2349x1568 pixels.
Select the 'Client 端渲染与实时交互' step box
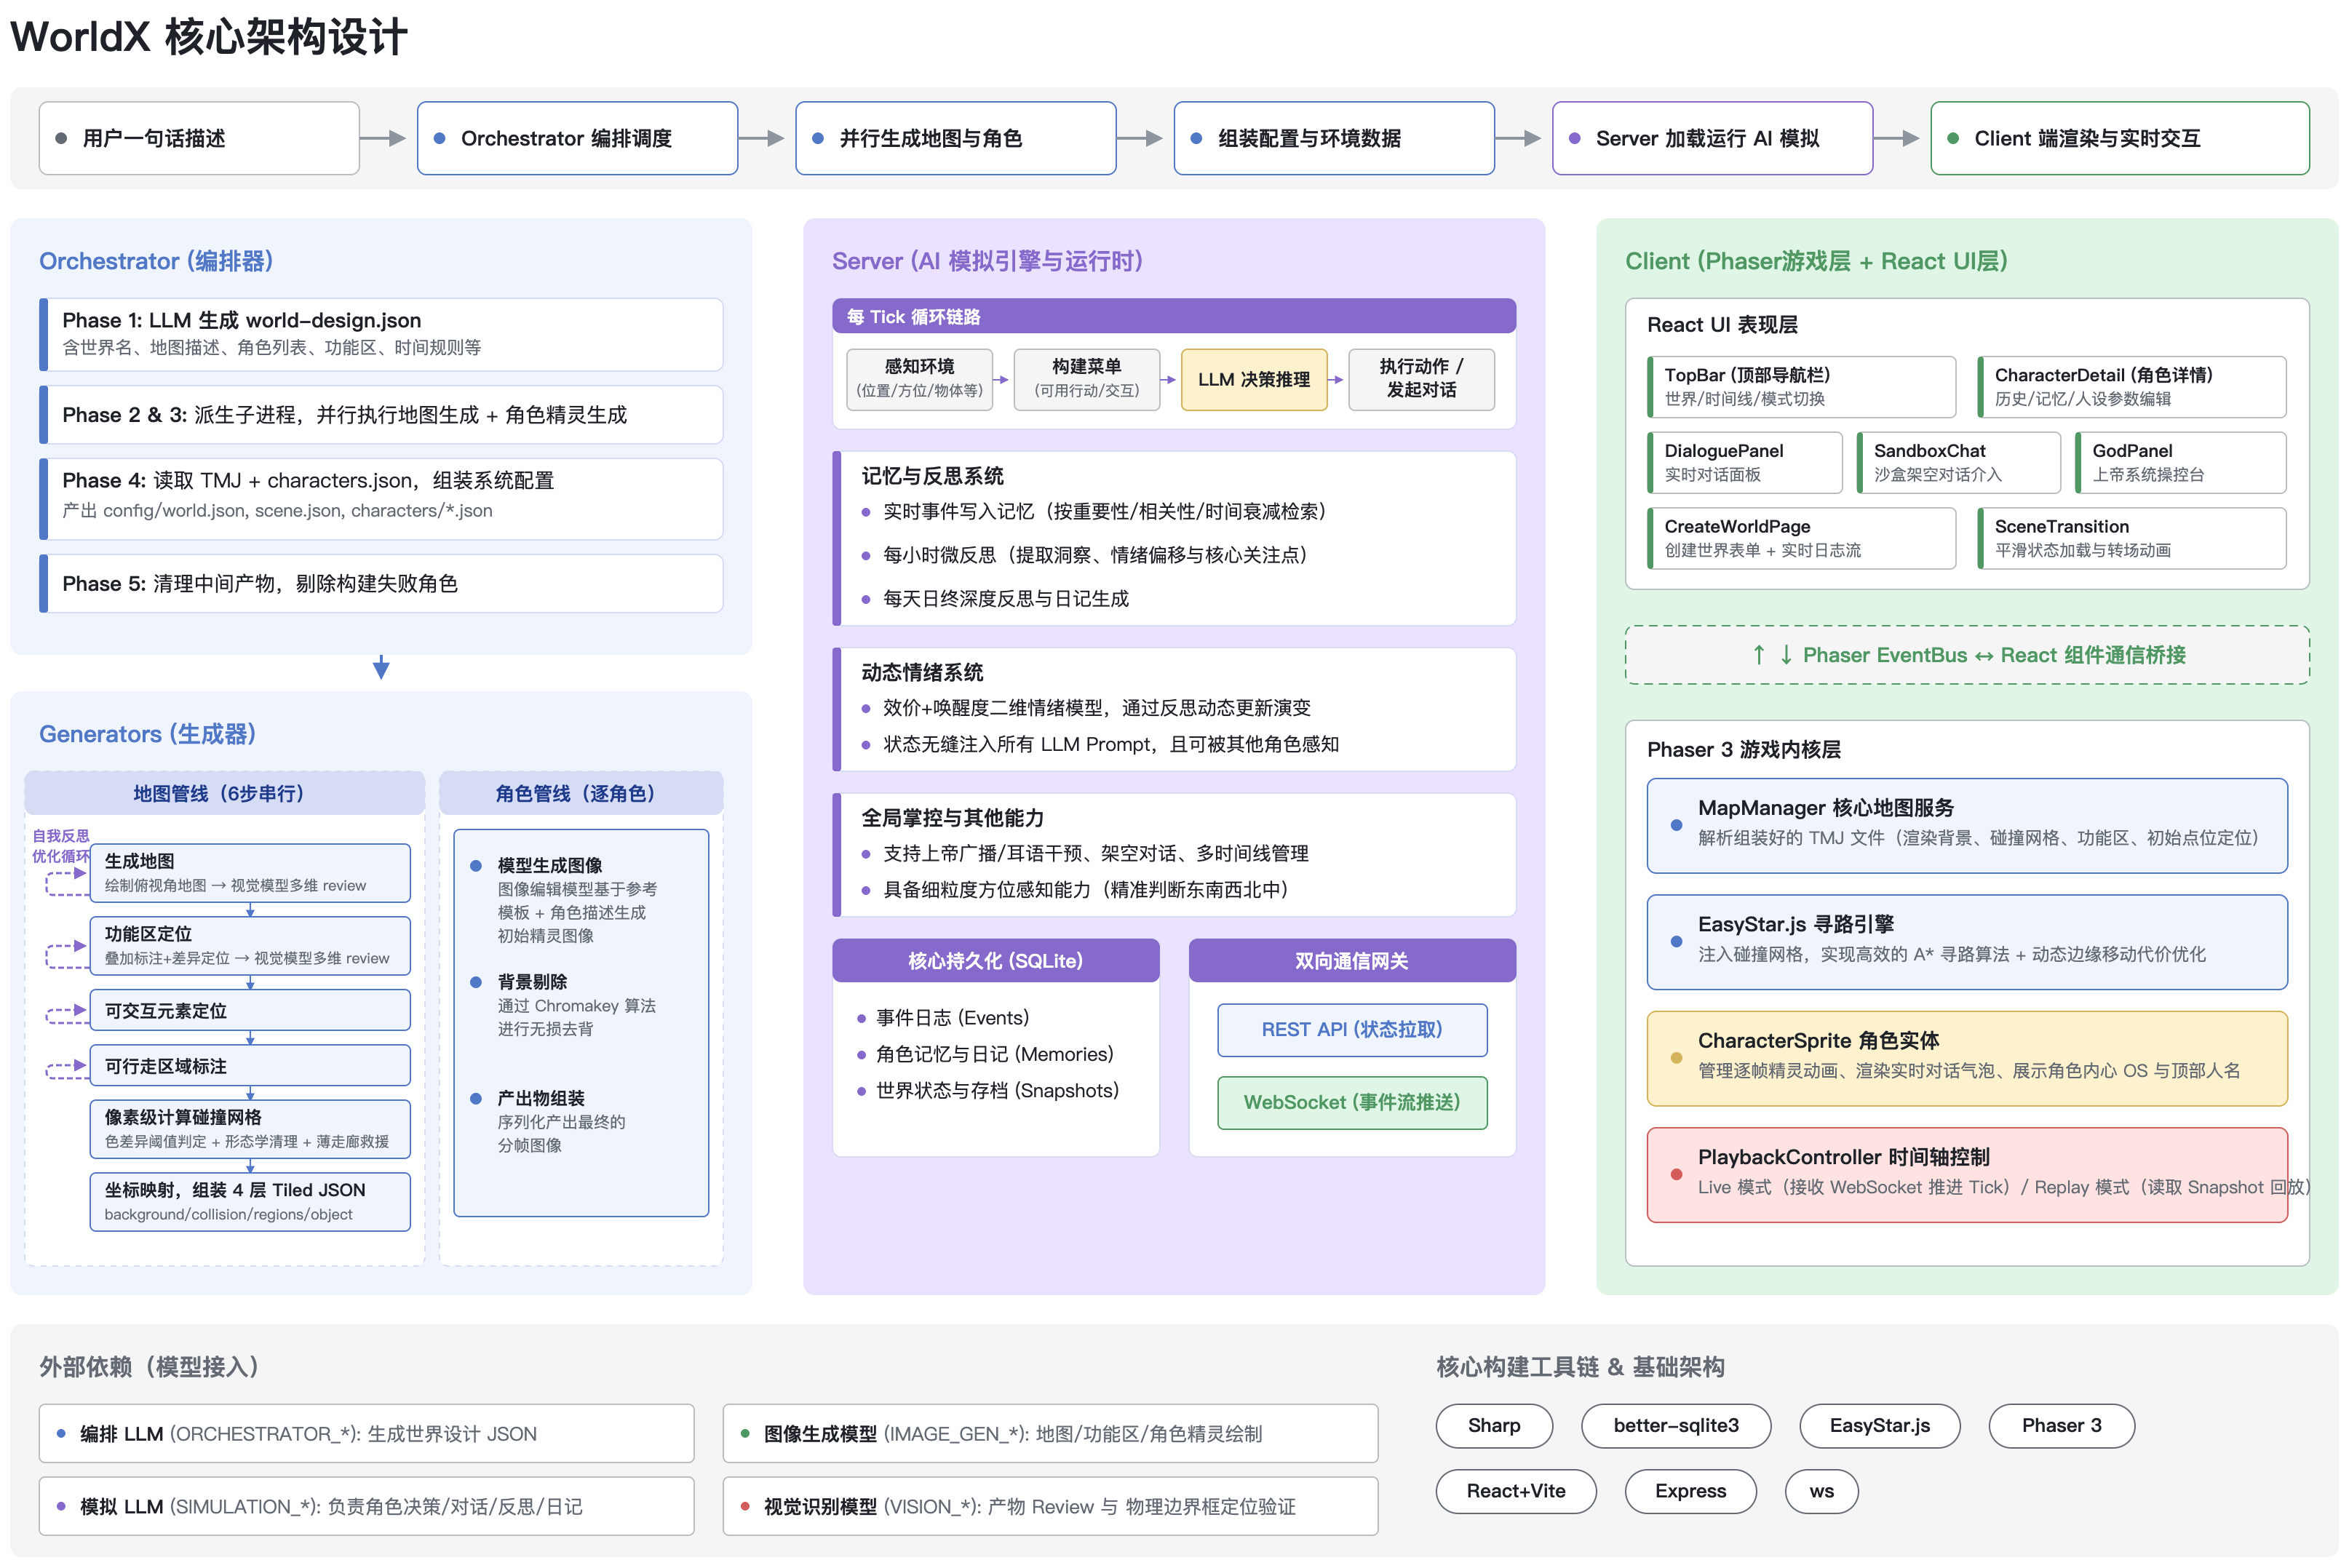pos(2119,138)
